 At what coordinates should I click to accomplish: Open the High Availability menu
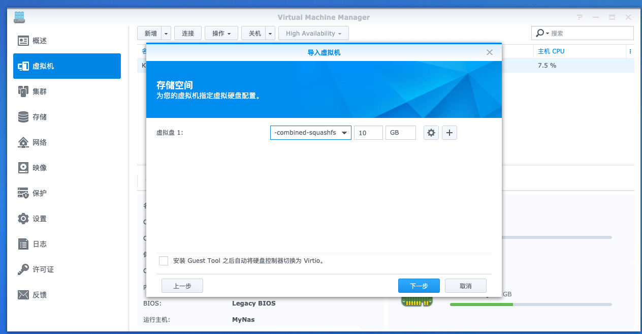313,33
